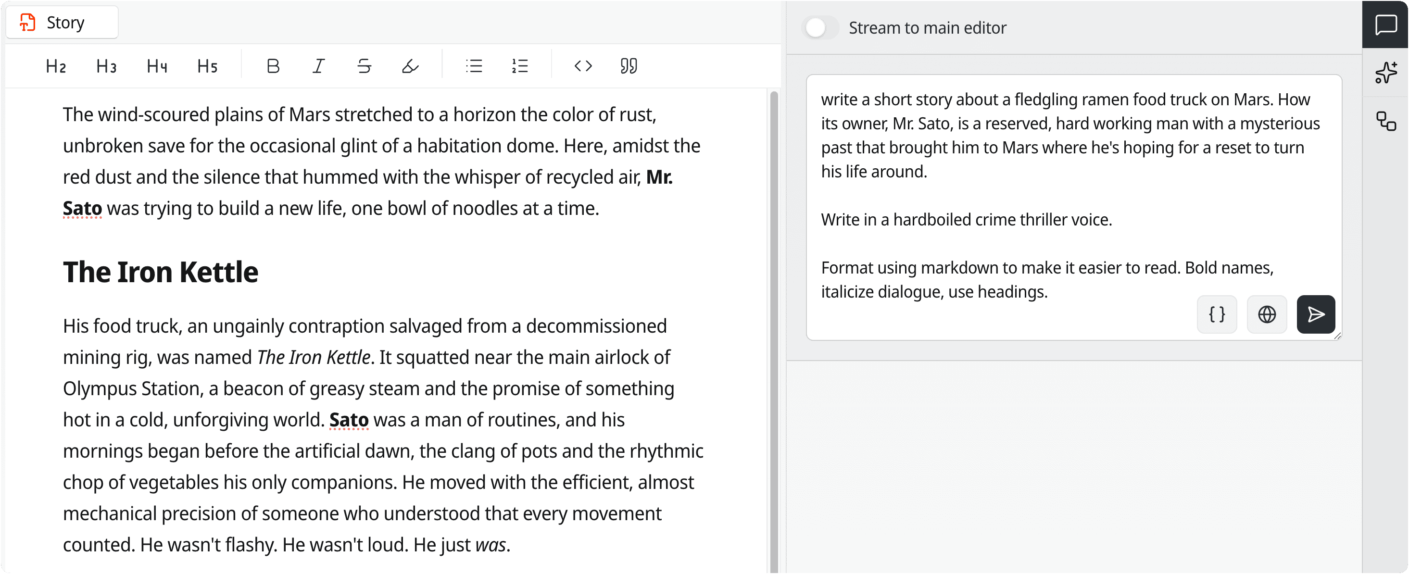Apply Heading 3 formatting
Image resolution: width=1409 pixels, height=574 pixels.
(x=106, y=65)
